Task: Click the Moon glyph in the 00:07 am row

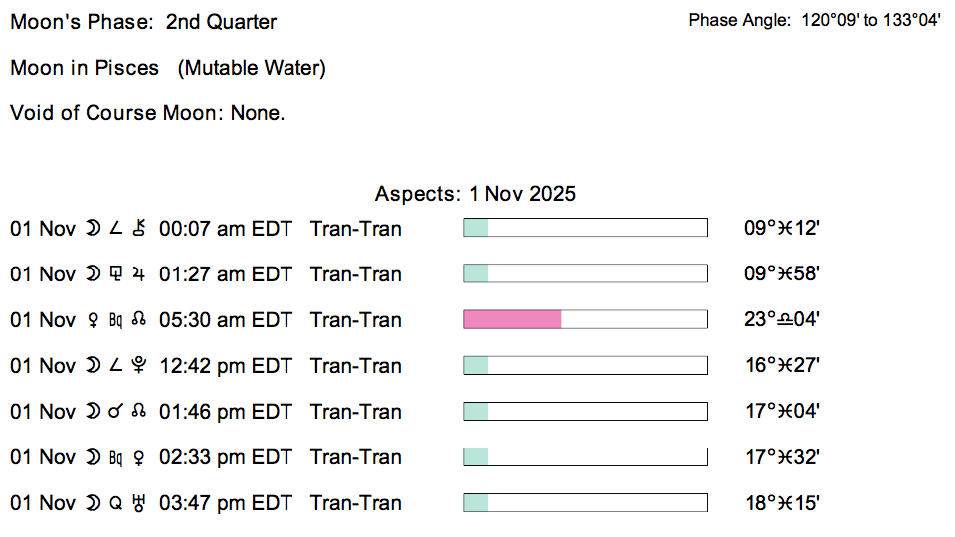Action: [x=92, y=229]
